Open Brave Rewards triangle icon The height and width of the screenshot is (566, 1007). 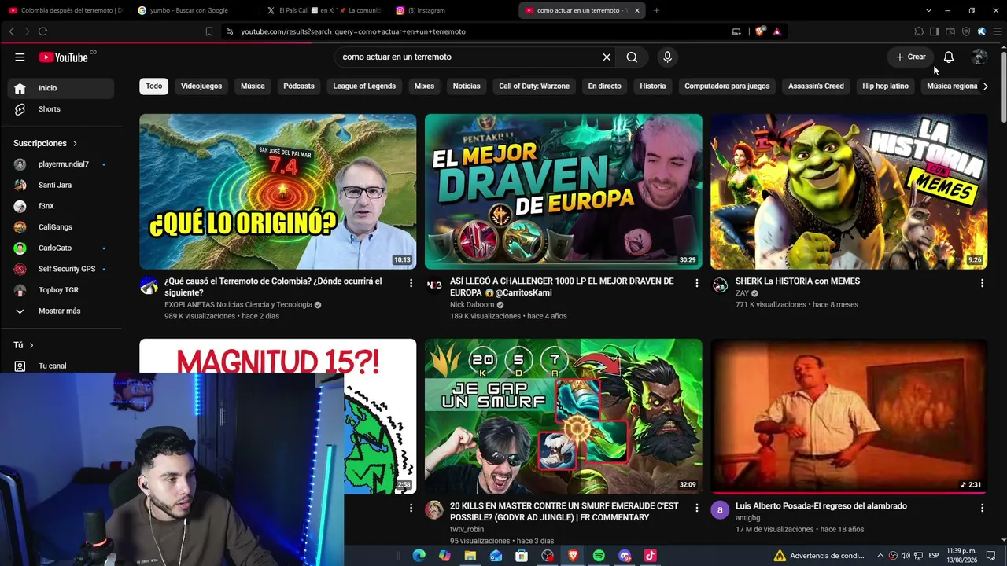[776, 31]
